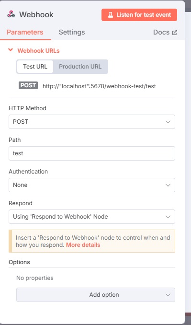
Task: Open the Authentication None dropdown
Action: [x=92, y=185]
